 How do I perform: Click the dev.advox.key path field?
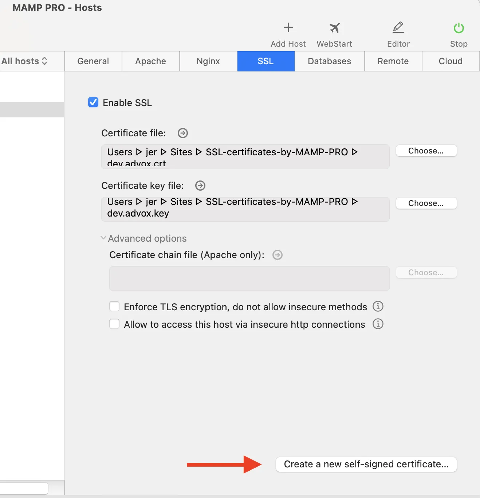point(245,209)
